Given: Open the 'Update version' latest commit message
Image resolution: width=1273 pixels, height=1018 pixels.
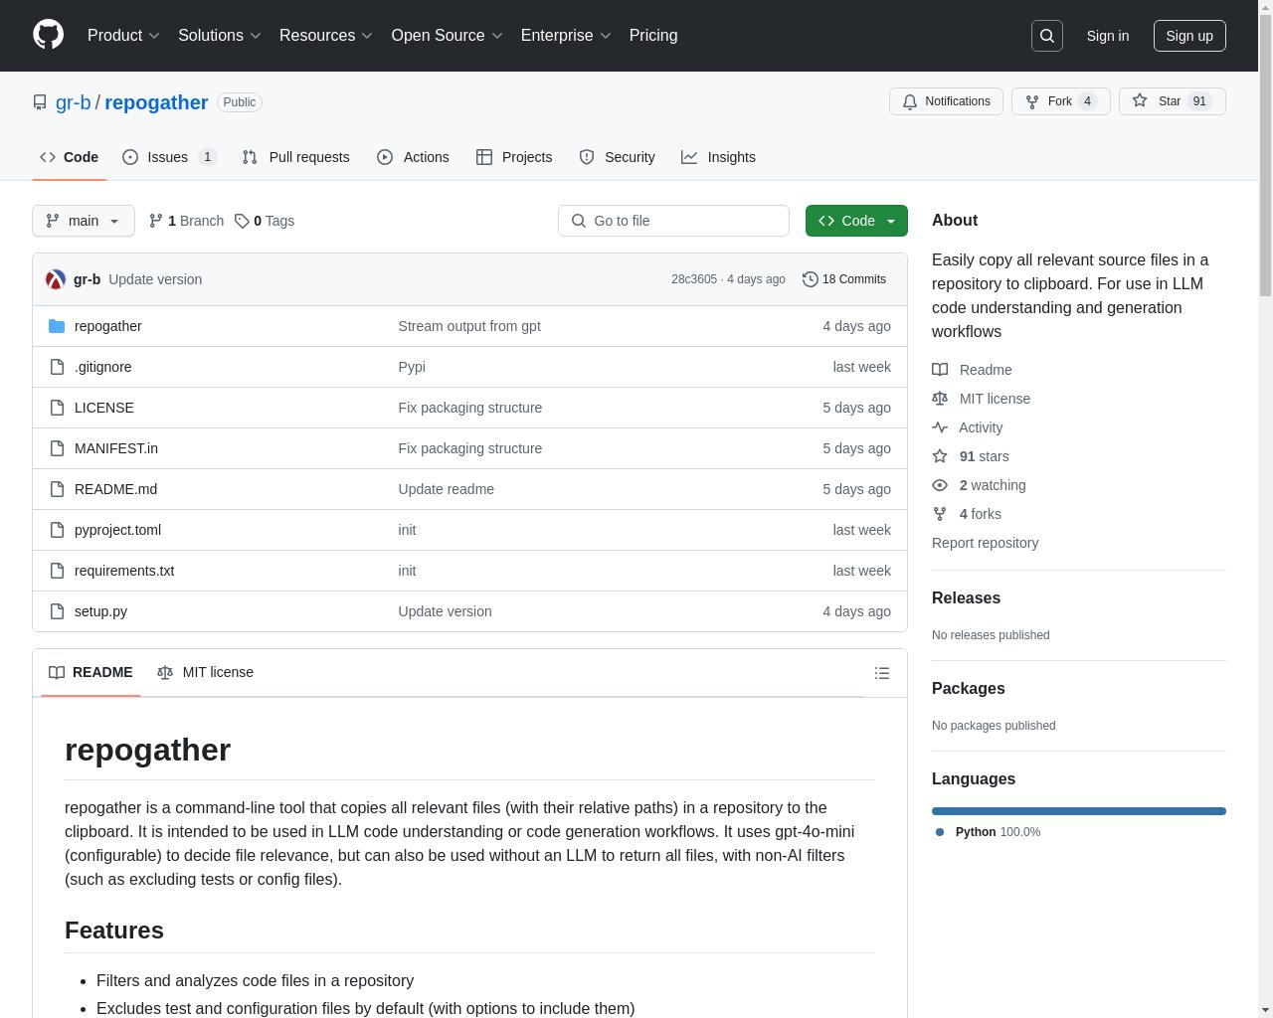Looking at the screenshot, I should coord(155,279).
